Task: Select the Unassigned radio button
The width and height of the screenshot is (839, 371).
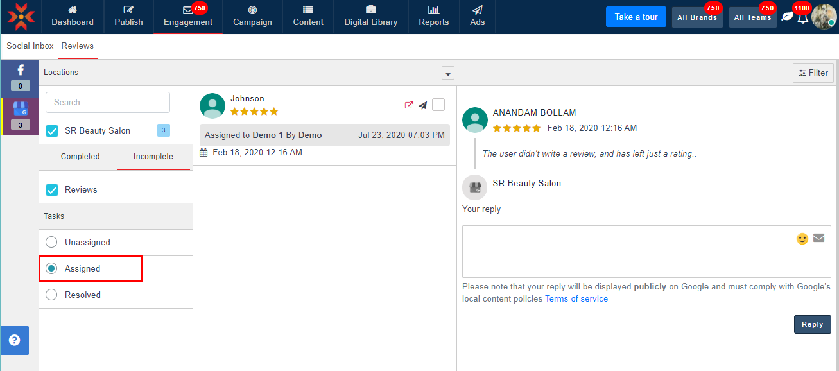Action: 51,243
